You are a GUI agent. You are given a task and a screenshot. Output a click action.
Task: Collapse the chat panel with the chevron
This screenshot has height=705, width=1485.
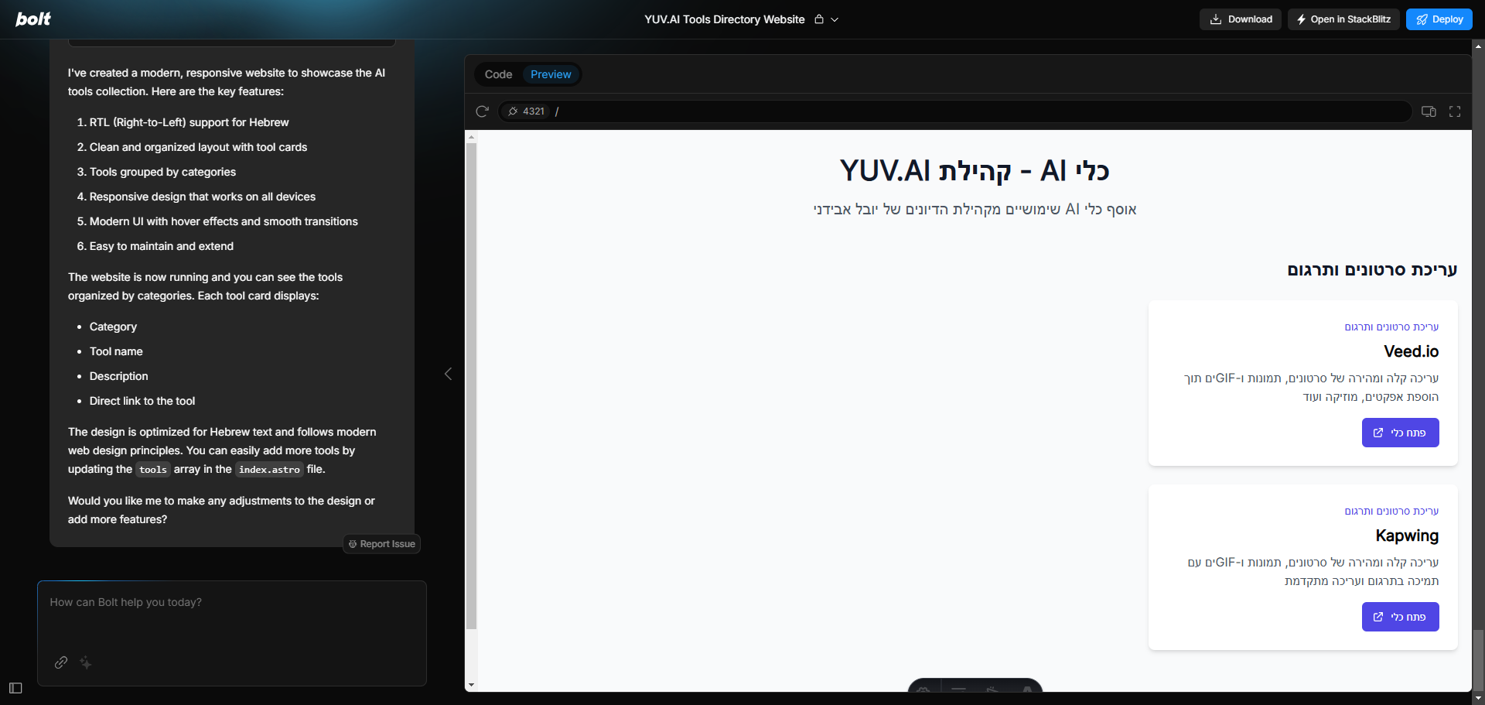(x=448, y=374)
